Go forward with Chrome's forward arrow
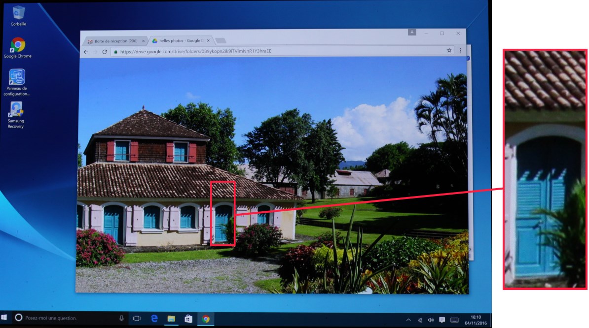This screenshot has width=589, height=328. 95,52
